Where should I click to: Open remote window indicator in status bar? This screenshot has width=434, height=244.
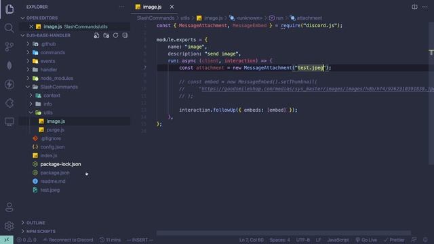pyautogui.click(x=7, y=239)
